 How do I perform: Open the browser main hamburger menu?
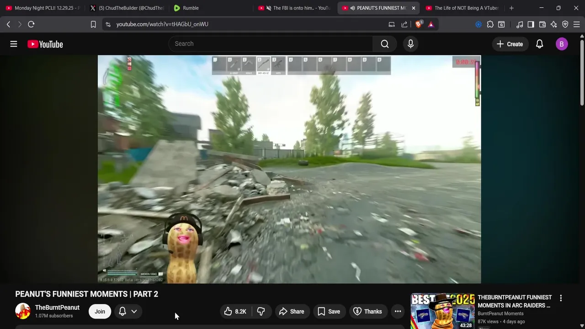tap(577, 24)
